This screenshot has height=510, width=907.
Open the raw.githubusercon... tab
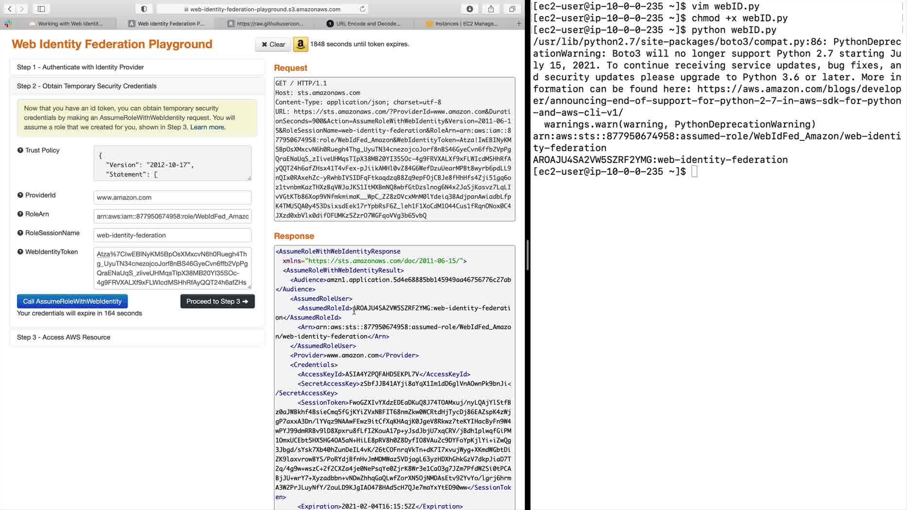265,23
